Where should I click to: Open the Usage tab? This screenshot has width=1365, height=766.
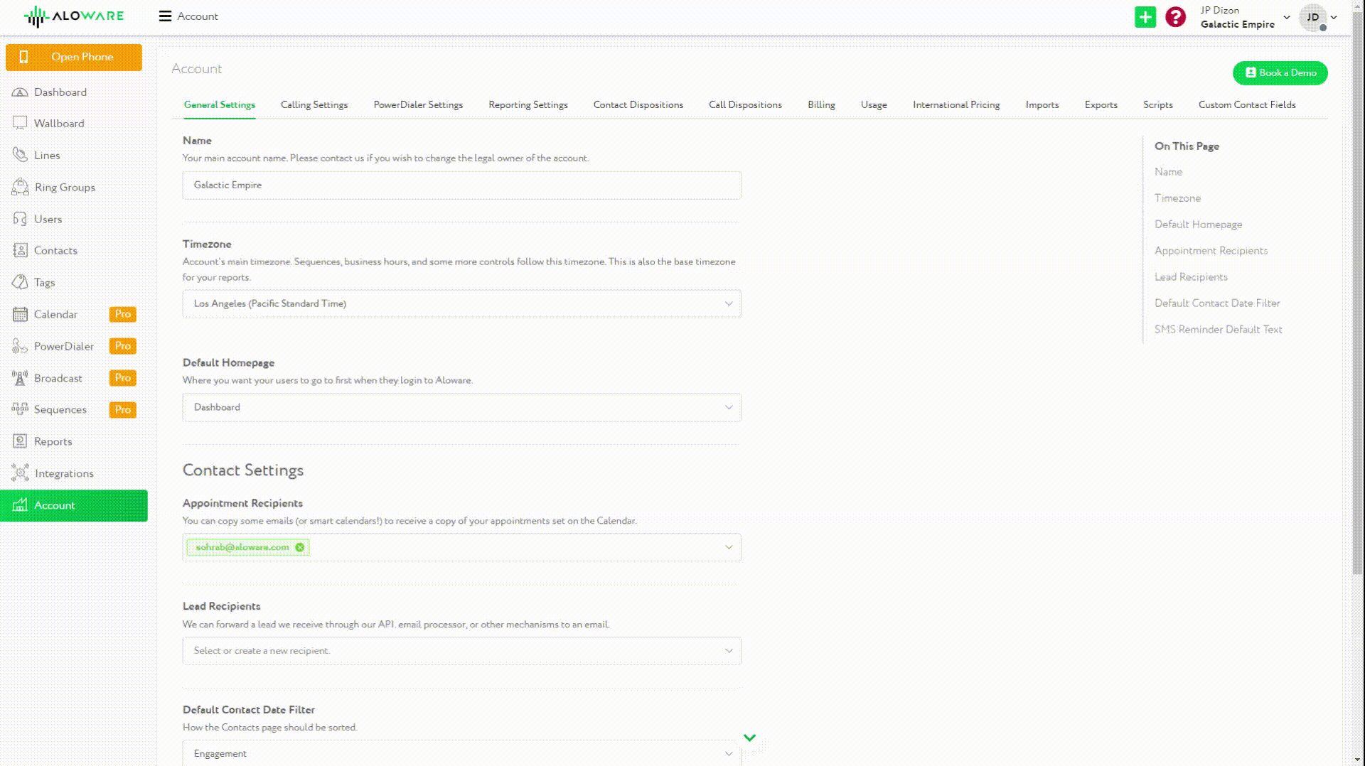(874, 105)
